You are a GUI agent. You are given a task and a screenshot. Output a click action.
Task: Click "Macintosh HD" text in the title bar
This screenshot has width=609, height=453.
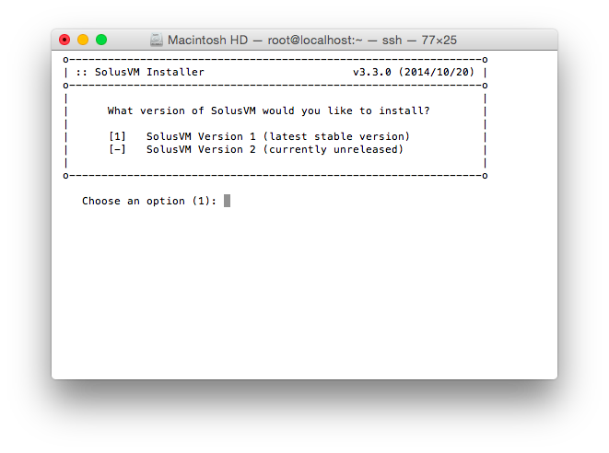click(x=205, y=41)
